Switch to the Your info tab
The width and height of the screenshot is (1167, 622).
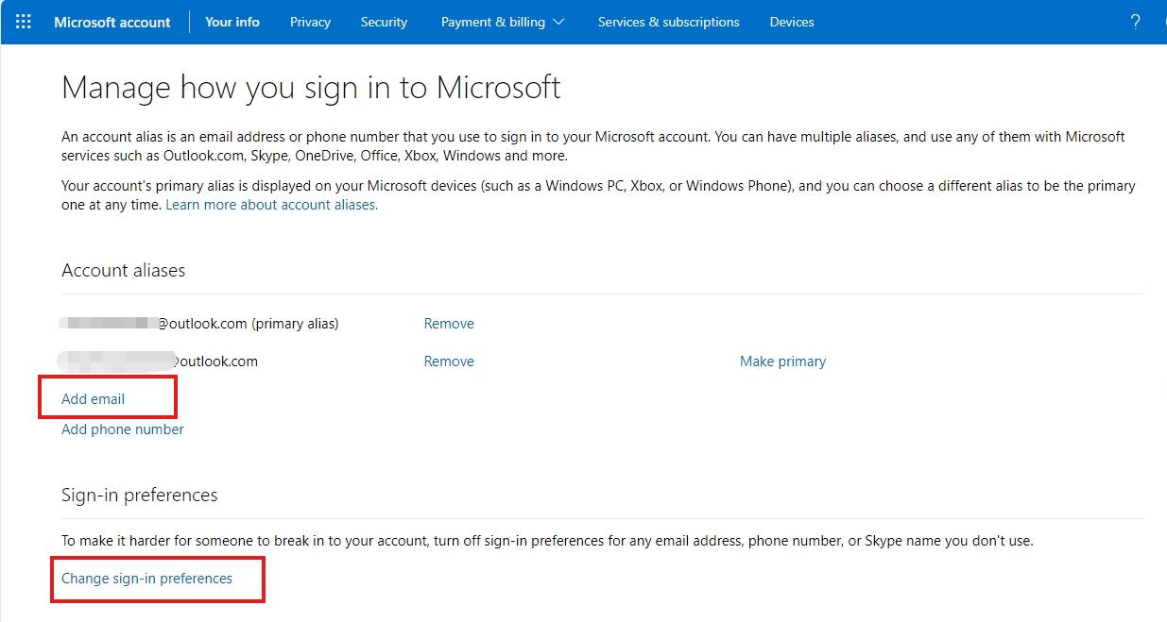click(232, 22)
